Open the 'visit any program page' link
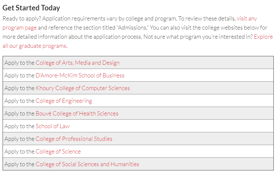The image size is (277, 174). pyautogui.click(x=247, y=19)
